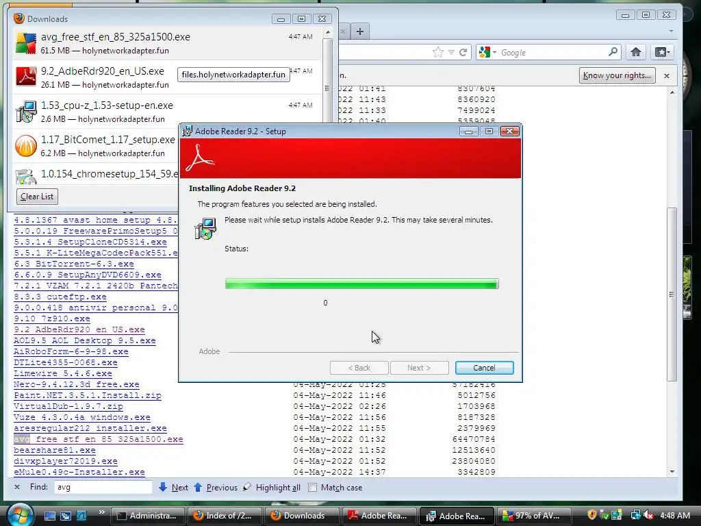Screen dimensions: 701x526
Task: Switch to Downloads taskbar item
Action: [x=302, y=516]
